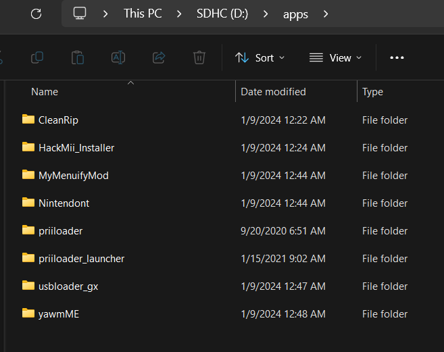Select the priiloader_launcher folder icon
Image resolution: width=444 pixels, height=352 pixels.
click(x=28, y=258)
